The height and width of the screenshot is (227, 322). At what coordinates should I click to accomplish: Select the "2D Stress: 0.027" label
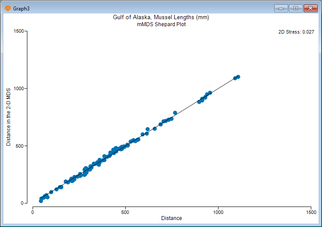point(296,32)
